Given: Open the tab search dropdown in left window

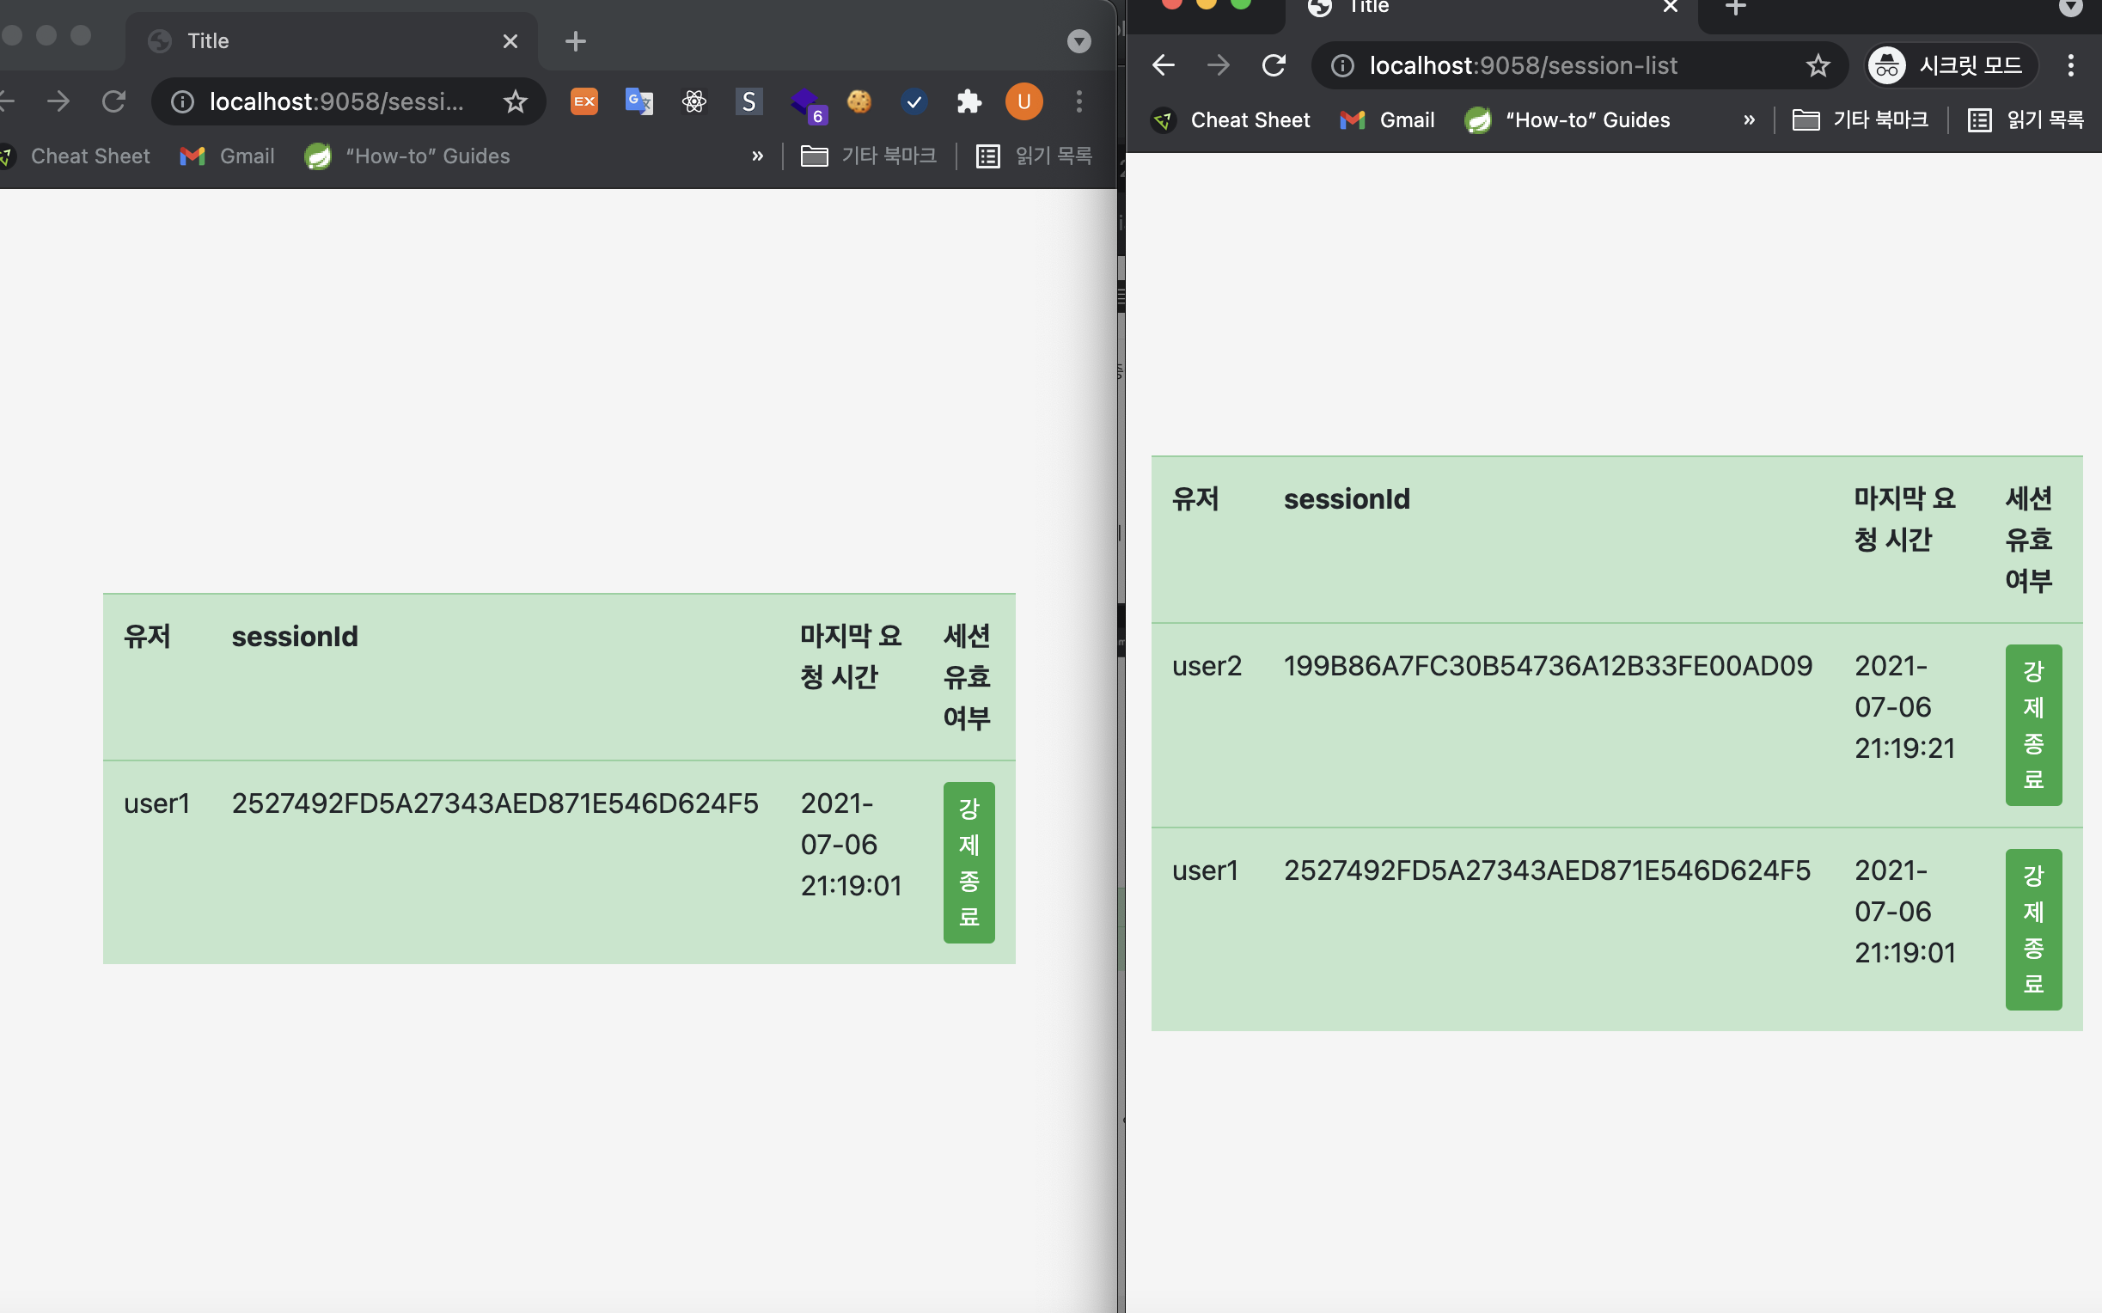Looking at the screenshot, I should tap(1078, 40).
